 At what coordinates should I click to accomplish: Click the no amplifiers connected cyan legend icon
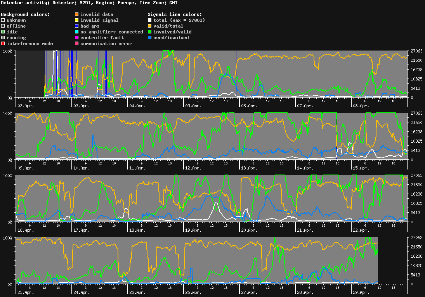tap(76, 32)
